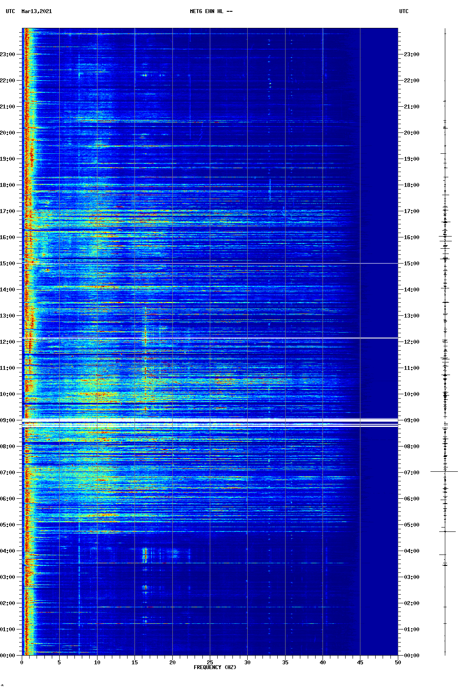Click the white horizontal line just above 12:00
The height and width of the screenshot is (690, 464).
click(210, 338)
